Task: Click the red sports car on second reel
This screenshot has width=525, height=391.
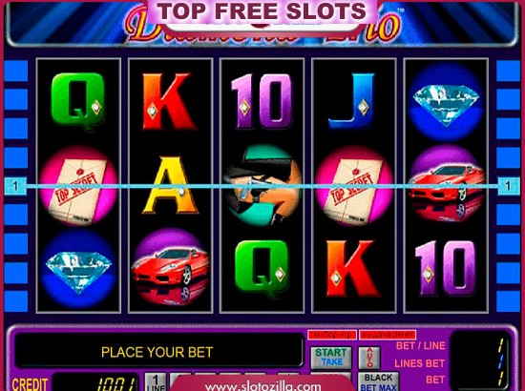Action: coord(171,268)
